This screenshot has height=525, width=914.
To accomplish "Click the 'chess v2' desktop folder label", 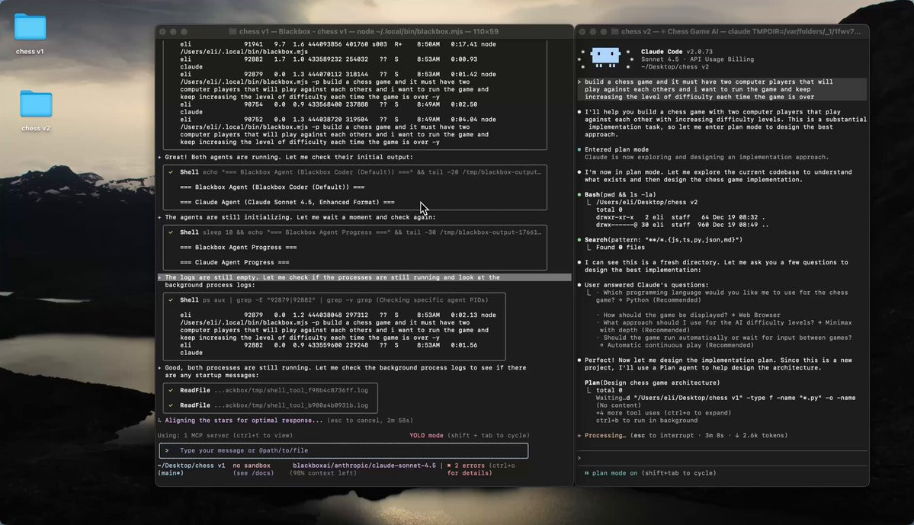I will pyautogui.click(x=36, y=128).
